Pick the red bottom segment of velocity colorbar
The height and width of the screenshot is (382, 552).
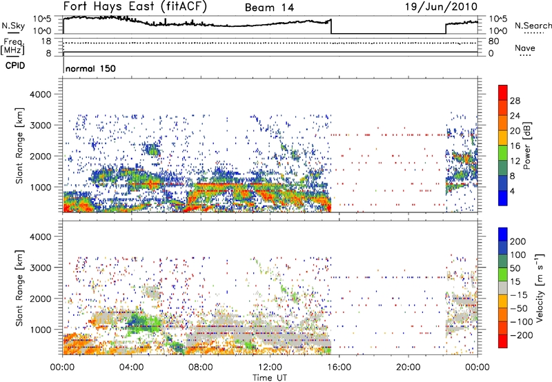click(x=503, y=341)
